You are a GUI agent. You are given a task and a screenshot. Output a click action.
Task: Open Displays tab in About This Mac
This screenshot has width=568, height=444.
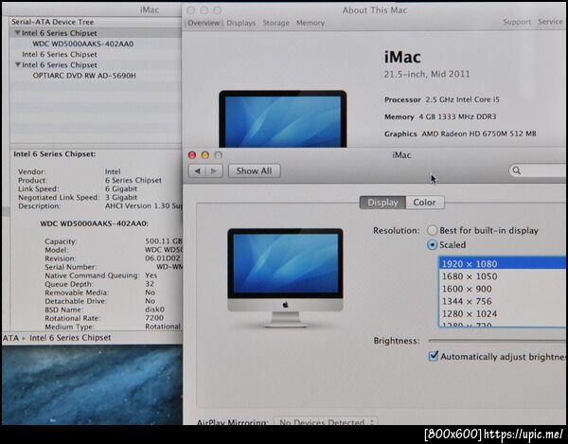tap(240, 23)
